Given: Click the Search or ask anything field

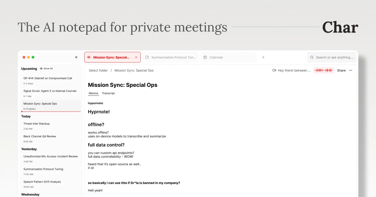Looking at the screenshot, I should [x=332, y=57].
